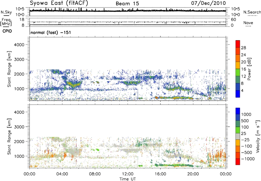Click '2000' tick on the velocity panel axis
The image size is (261, 181).
click(x=19, y=141)
